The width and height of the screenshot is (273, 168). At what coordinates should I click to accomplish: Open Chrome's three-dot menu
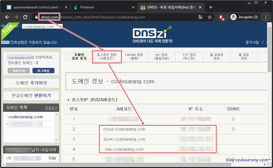(266, 17)
